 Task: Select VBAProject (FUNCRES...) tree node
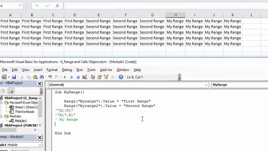tap(21, 125)
